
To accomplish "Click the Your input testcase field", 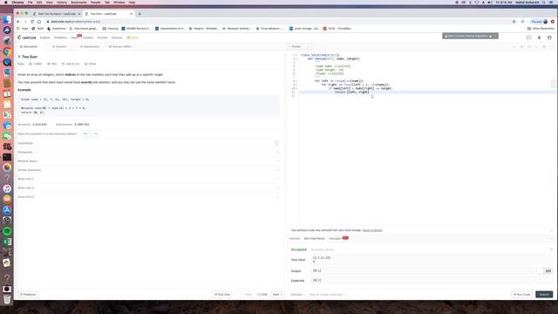I will tap(432, 260).
